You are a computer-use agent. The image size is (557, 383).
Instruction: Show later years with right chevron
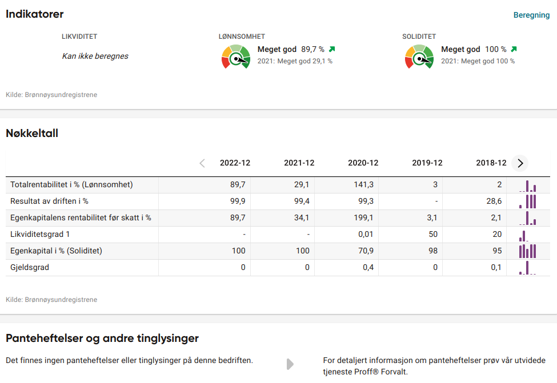click(520, 163)
